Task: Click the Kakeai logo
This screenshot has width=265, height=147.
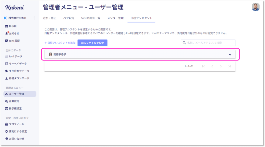Action: click(15, 7)
